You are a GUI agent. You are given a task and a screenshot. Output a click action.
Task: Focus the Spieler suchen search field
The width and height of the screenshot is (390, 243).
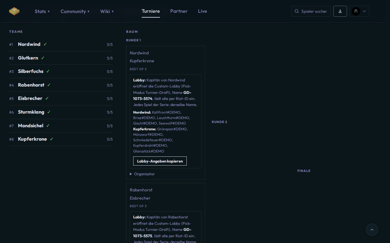311,11
